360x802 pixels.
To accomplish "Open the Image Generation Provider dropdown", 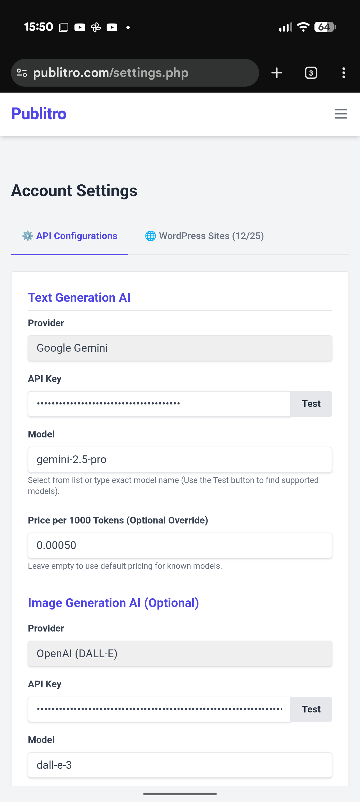I will point(179,654).
